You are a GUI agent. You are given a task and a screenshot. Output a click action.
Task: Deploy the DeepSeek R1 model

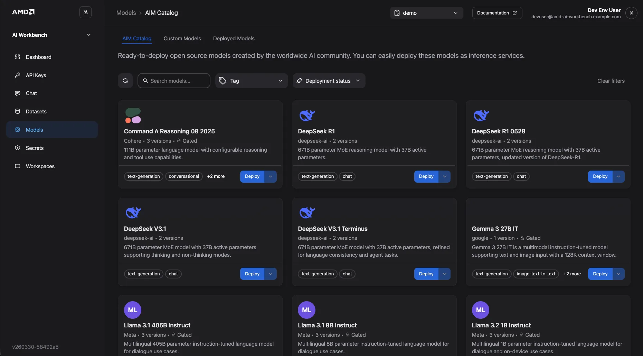pyautogui.click(x=426, y=176)
